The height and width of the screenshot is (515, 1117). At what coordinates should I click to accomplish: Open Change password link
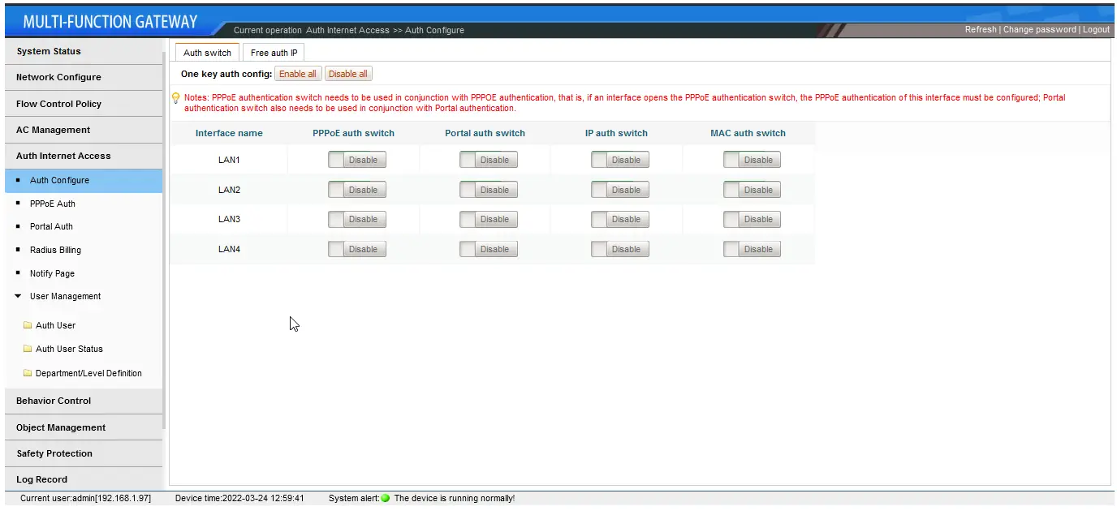pos(1040,29)
